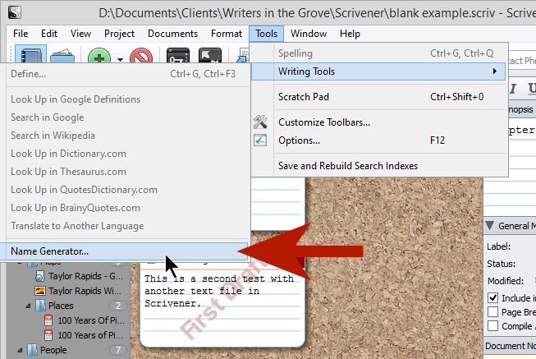Click the Taylor Rapids image file icon

point(39,291)
